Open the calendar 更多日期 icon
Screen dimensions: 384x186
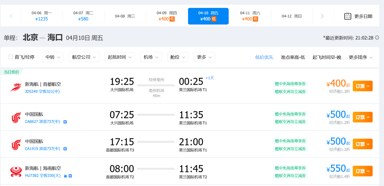pyautogui.click(x=348, y=16)
